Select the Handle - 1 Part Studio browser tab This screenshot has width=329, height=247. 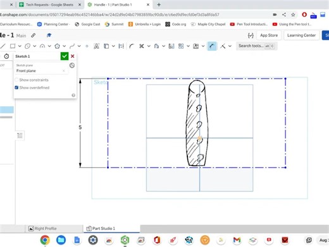(x=118, y=4)
